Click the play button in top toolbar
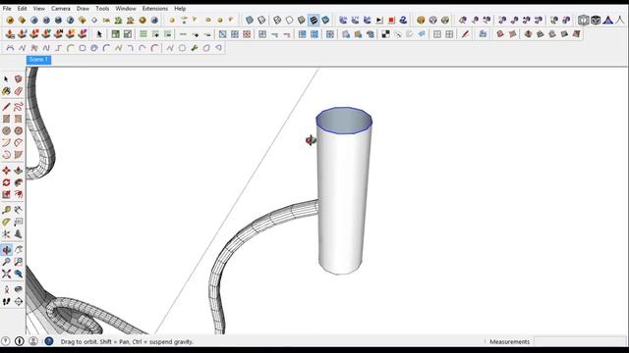 pyautogui.click(x=379, y=20)
